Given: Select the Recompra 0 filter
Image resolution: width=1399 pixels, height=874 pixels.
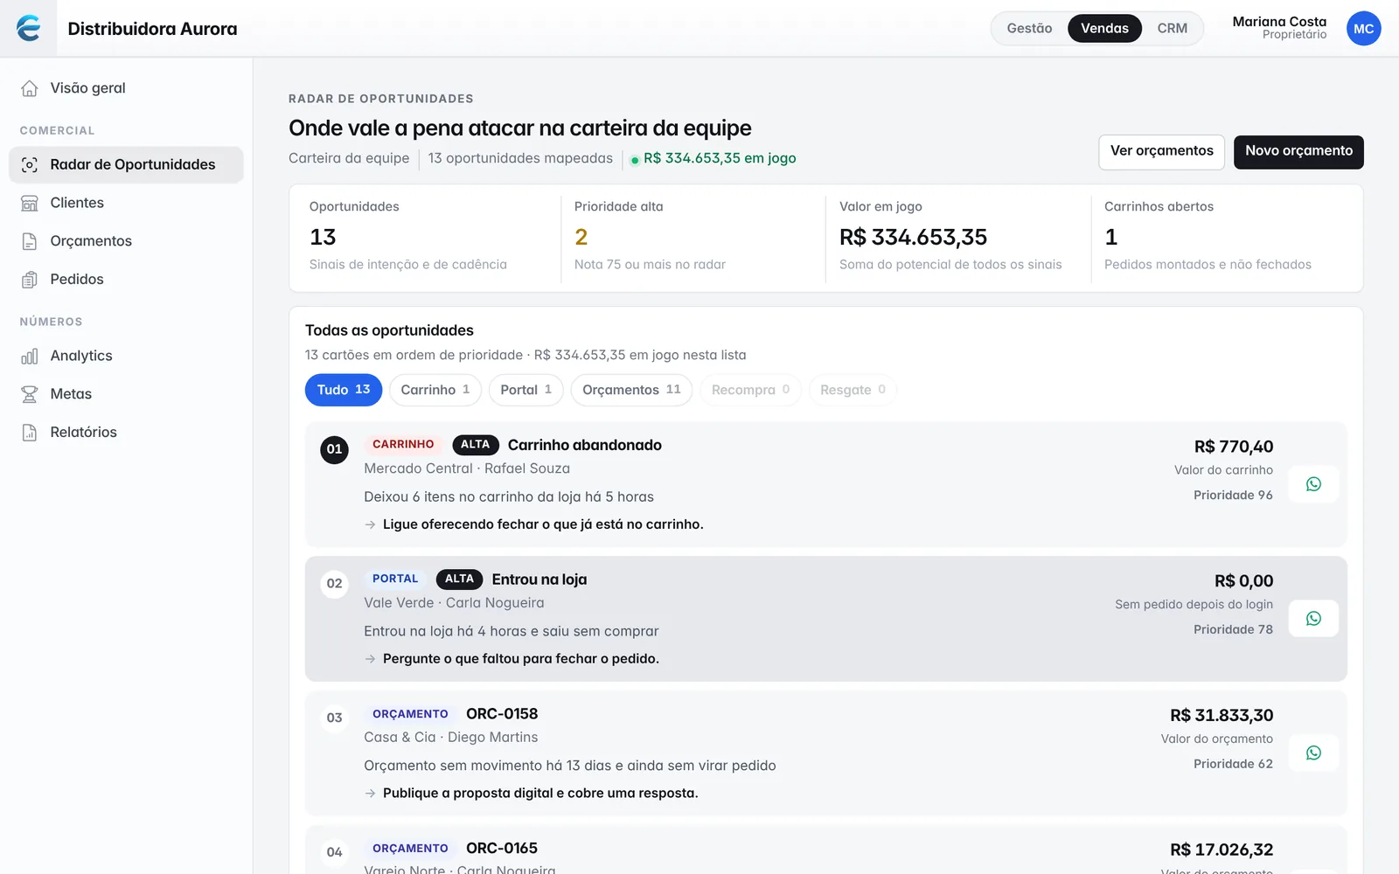Looking at the screenshot, I should click(x=750, y=390).
